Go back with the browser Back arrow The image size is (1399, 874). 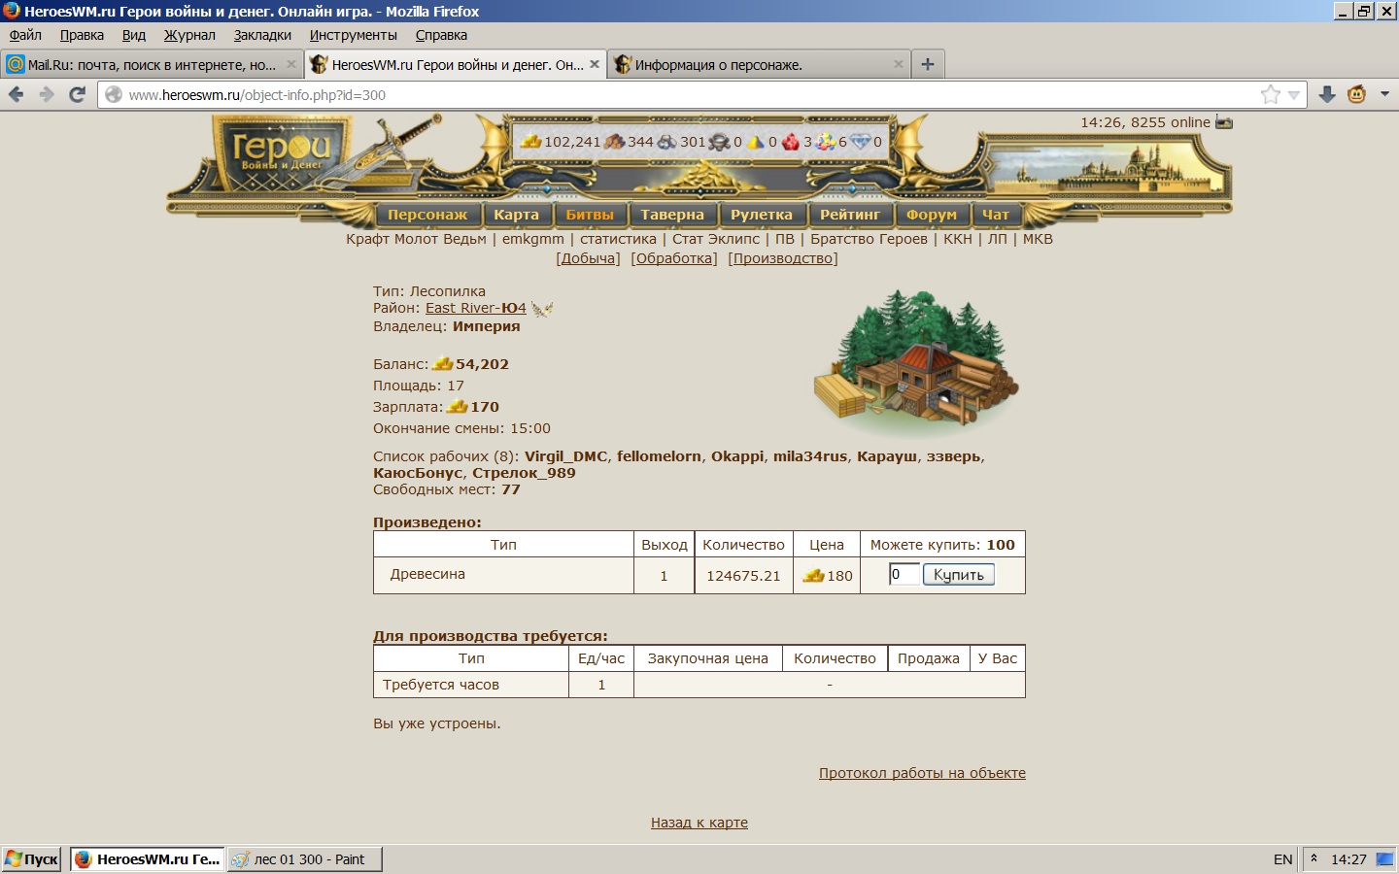coord(17,94)
